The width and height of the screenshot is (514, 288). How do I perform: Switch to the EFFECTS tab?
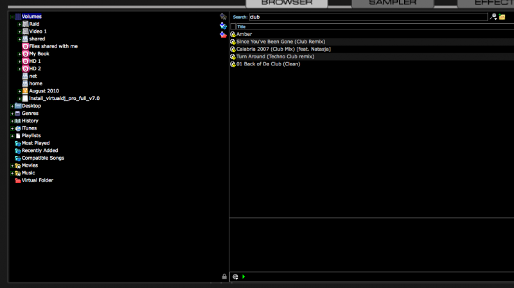click(486, 3)
